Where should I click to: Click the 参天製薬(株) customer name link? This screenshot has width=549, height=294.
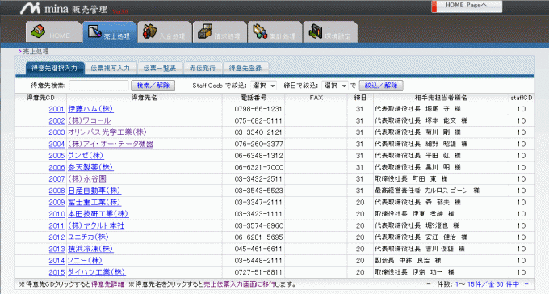pyautogui.click(x=90, y=167)
